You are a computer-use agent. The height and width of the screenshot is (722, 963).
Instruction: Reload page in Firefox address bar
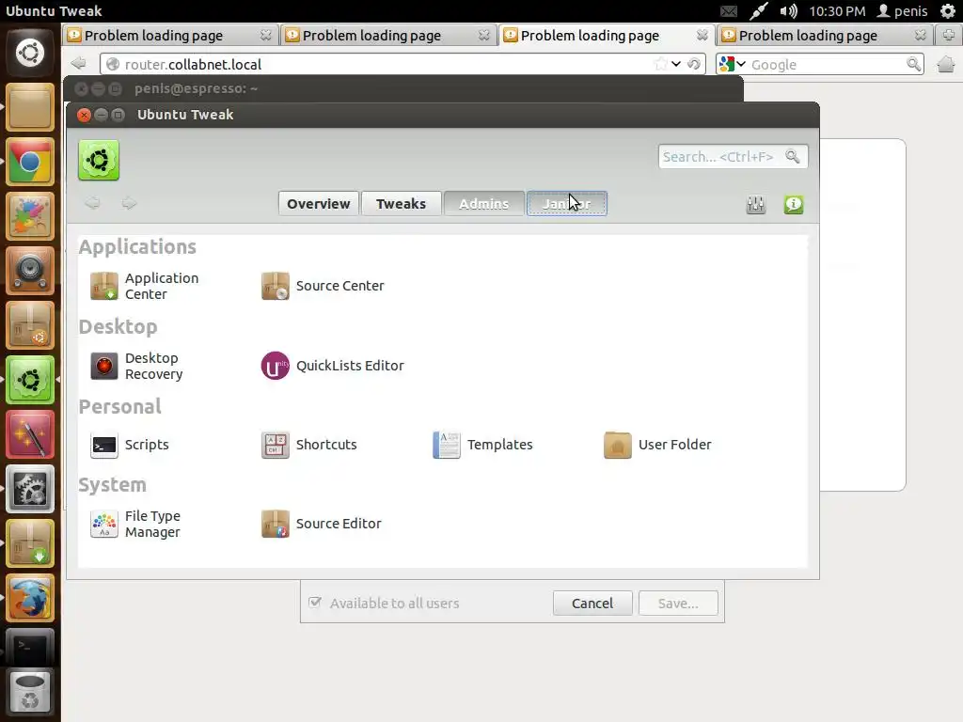pyautogui.click(x=694, y=64)
